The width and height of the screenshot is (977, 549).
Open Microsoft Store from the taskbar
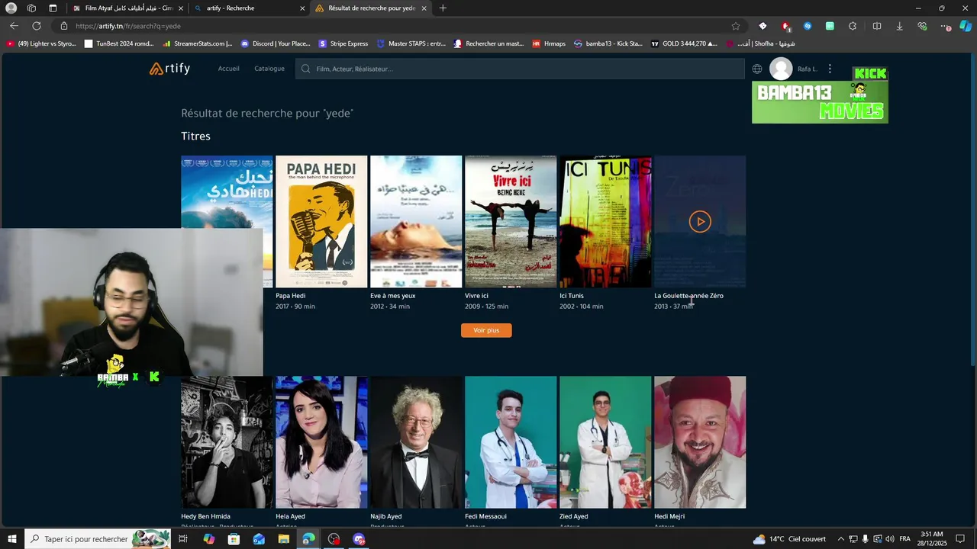click(x=234, y=539)
